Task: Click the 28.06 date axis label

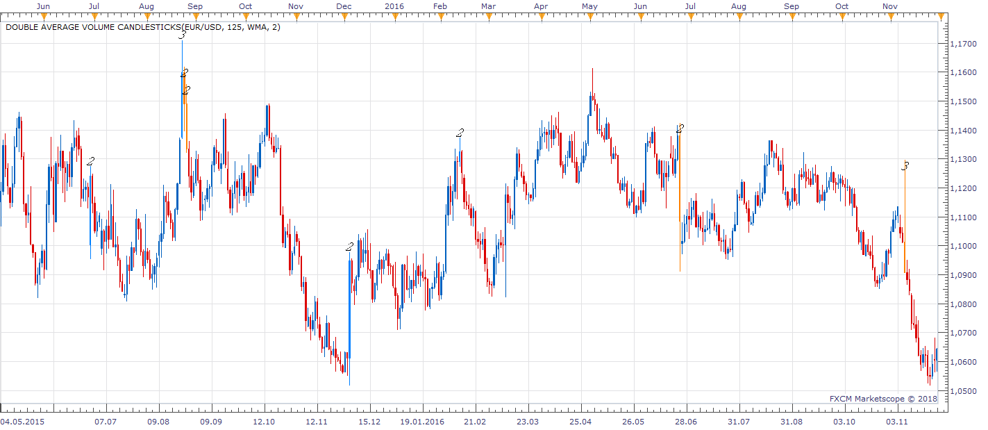Action: (686, 422)
